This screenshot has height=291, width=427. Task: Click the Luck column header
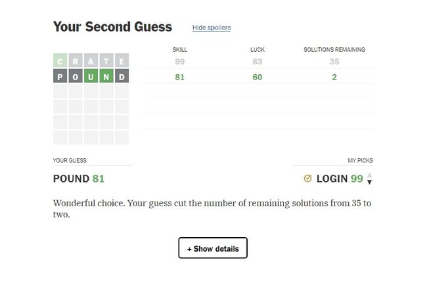click(258, 50)
